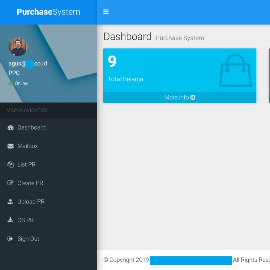Viewport: 270px width, 270px height.
Task: Click the List PR copy icon
Action: [10, 164]
